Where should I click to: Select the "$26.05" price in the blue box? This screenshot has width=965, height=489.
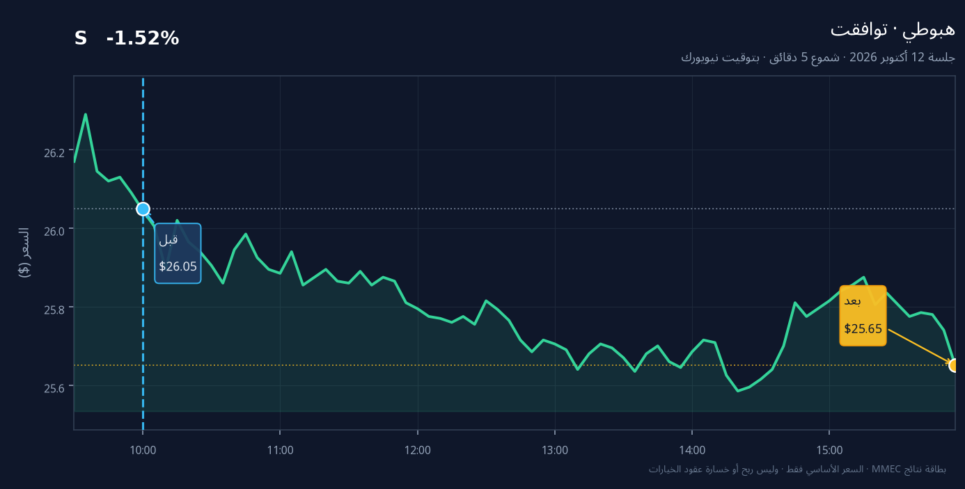178,266
